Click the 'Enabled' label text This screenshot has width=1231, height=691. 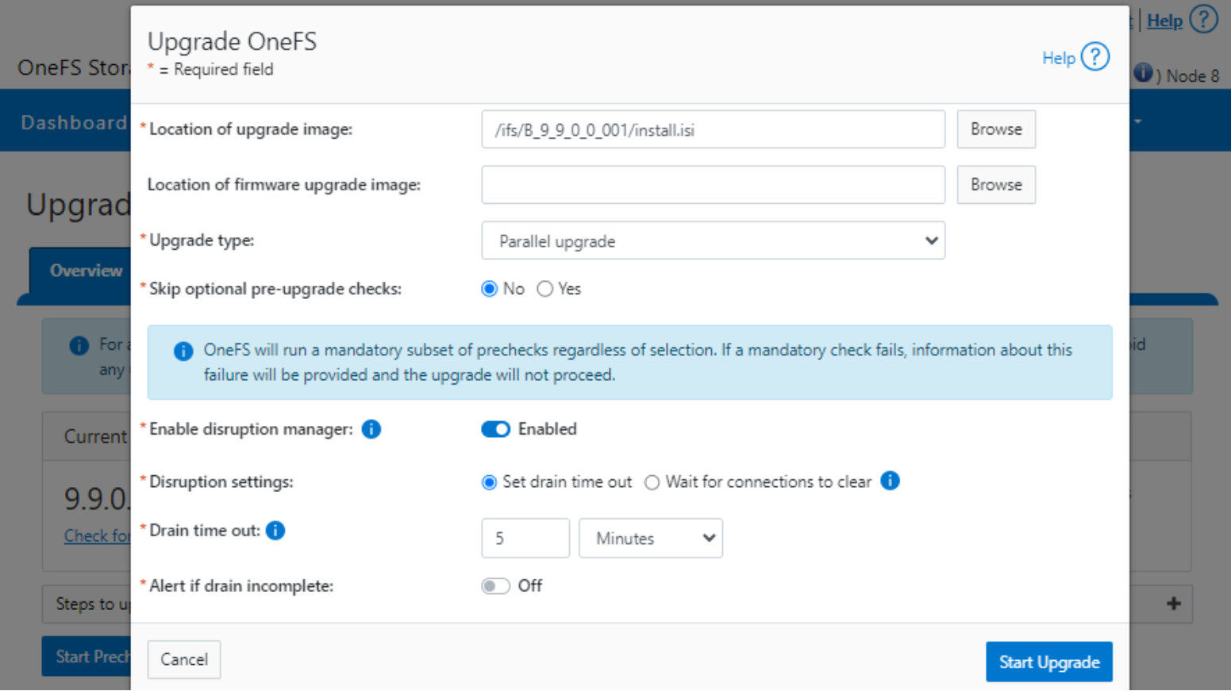point(547,429)
